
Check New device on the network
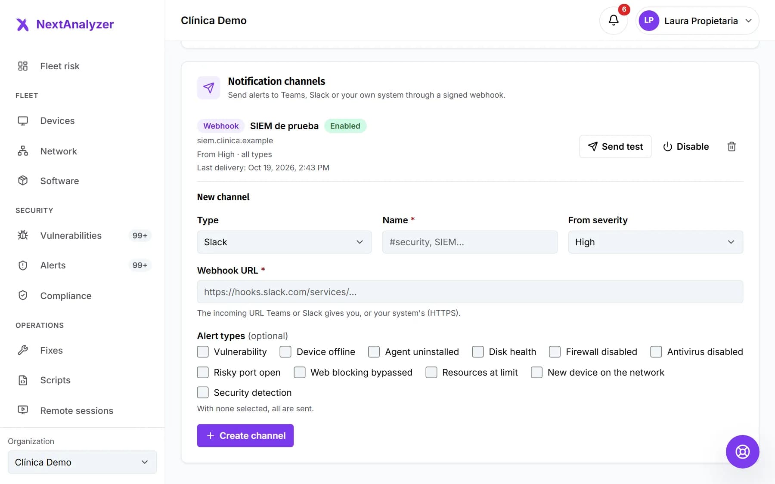click(536, 373)
